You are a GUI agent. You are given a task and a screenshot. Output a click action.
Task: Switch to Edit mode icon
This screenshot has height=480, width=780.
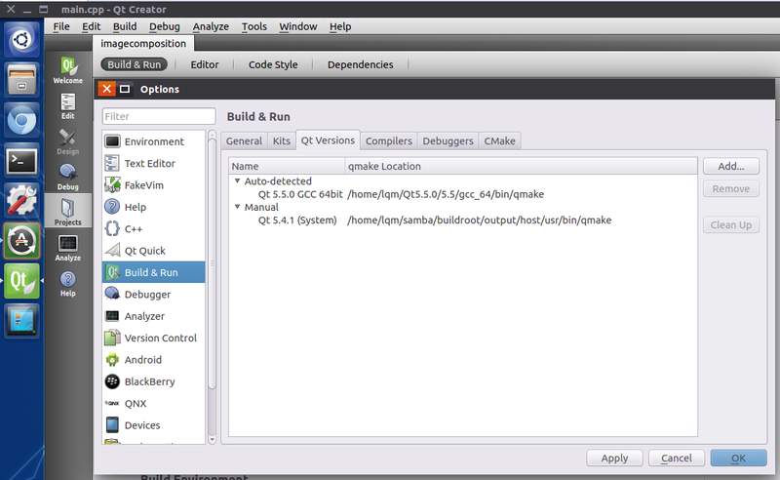click(68, 105)
